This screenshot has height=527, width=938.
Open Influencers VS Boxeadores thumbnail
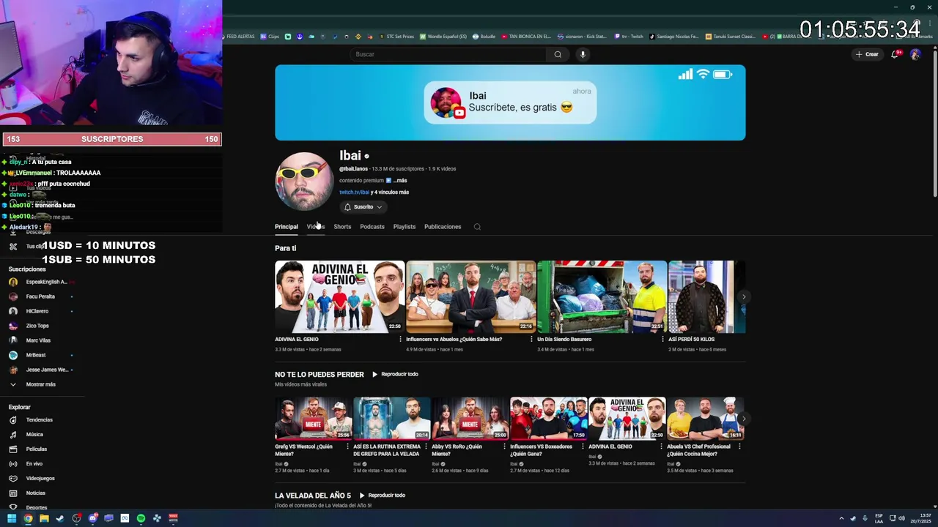coord(548,419)
